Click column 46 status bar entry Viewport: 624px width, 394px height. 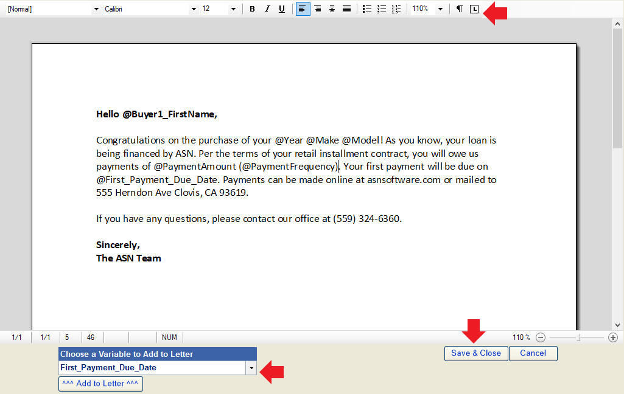pyautogui.click(x=91, y=337)
